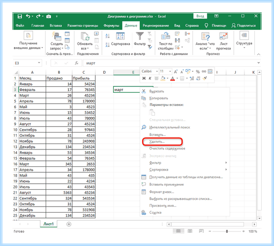Open the Calibri font dropdown in mini toolbar
Image resolution: width=274 pixels, height=246 pixels.
(x=157, y=71)
